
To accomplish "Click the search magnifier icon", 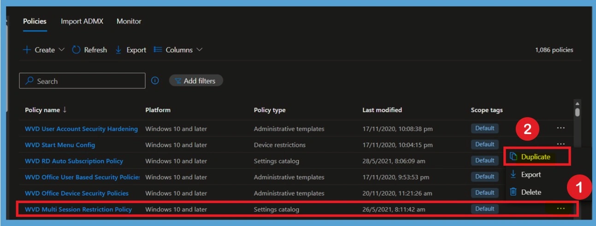I will (x=30, y=81).
